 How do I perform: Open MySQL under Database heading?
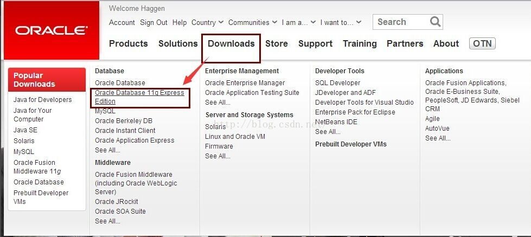105,111
